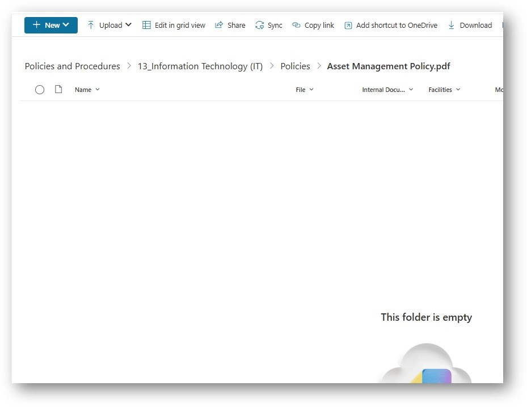Click Add shortcut to OneDrive icon

[348, 26]
